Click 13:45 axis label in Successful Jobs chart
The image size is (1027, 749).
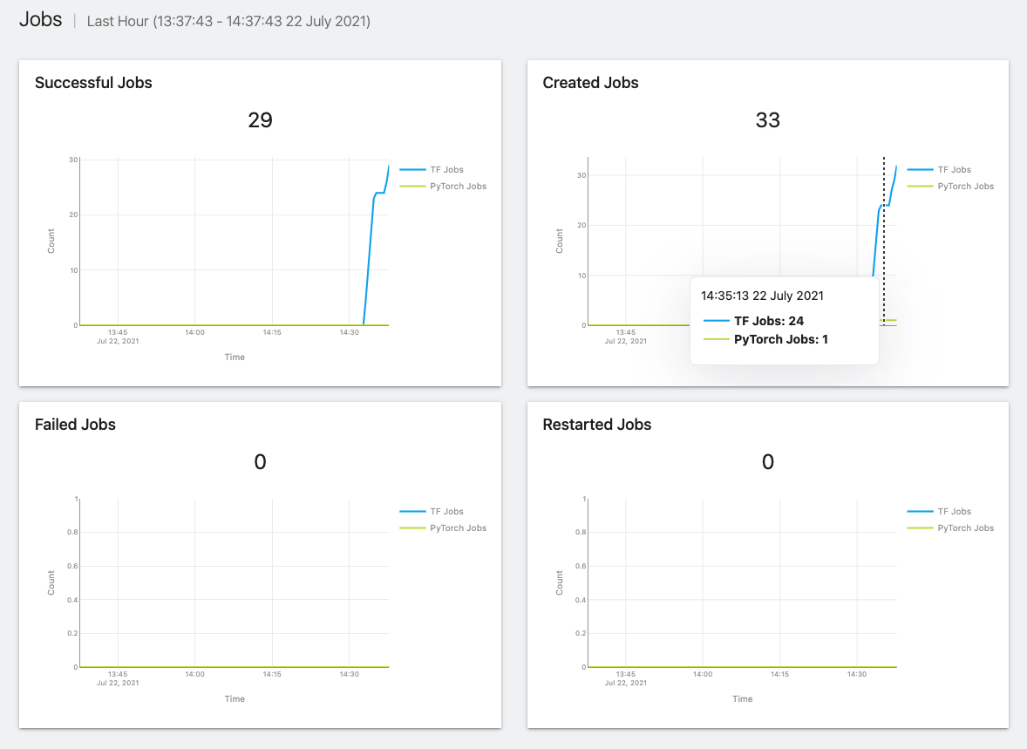pyautogui.click(x=118, y=332)
